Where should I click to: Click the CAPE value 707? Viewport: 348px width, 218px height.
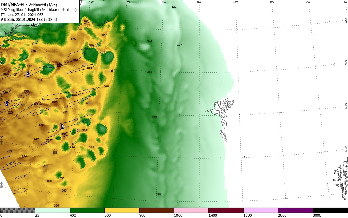coord(86,21)
